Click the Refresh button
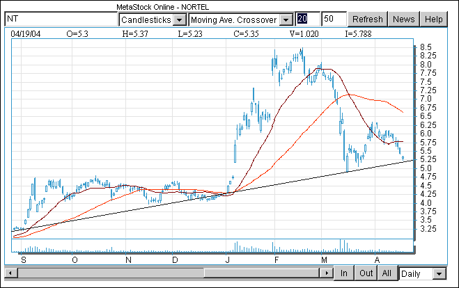 pyautogui.click(x=368, y=19)
